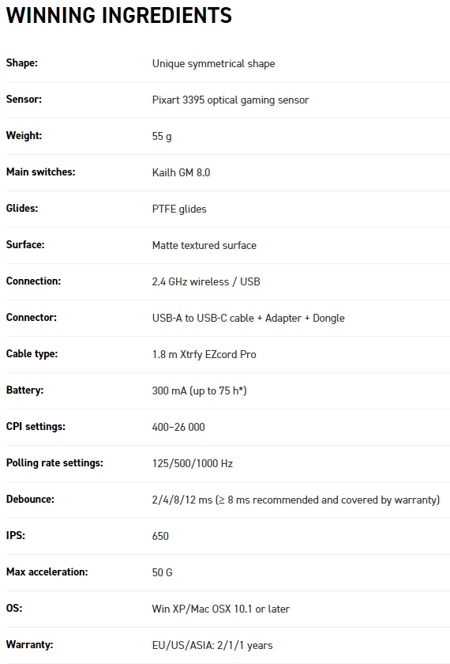The image size is (450, 664).
Task: Select the 125/500/1000 Hz polling rate value
Action: pos(193,463)
